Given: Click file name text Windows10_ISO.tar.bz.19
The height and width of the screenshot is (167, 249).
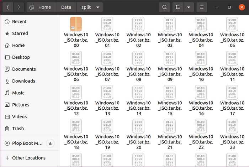Looking at the screenshot, I should [x=107, y=142].
